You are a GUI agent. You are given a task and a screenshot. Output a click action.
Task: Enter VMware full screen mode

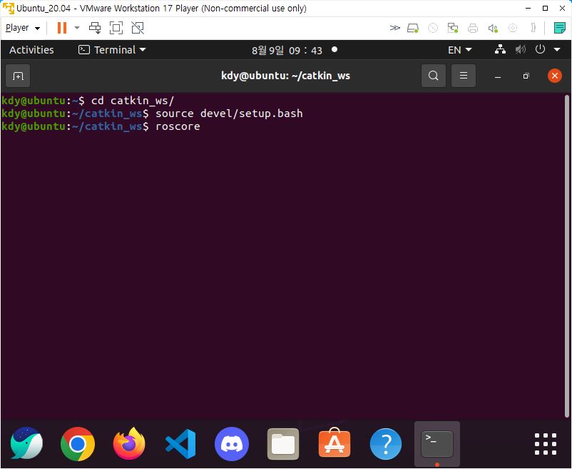(x=116, y=28)
